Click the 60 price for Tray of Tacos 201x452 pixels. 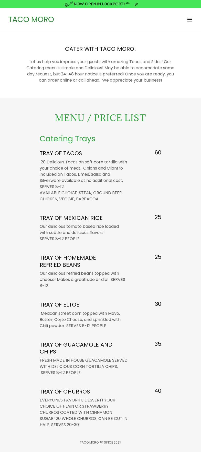pyautogui.click(x=158, y=153)
